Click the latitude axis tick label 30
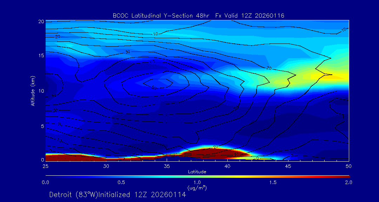 pos(106,166)
